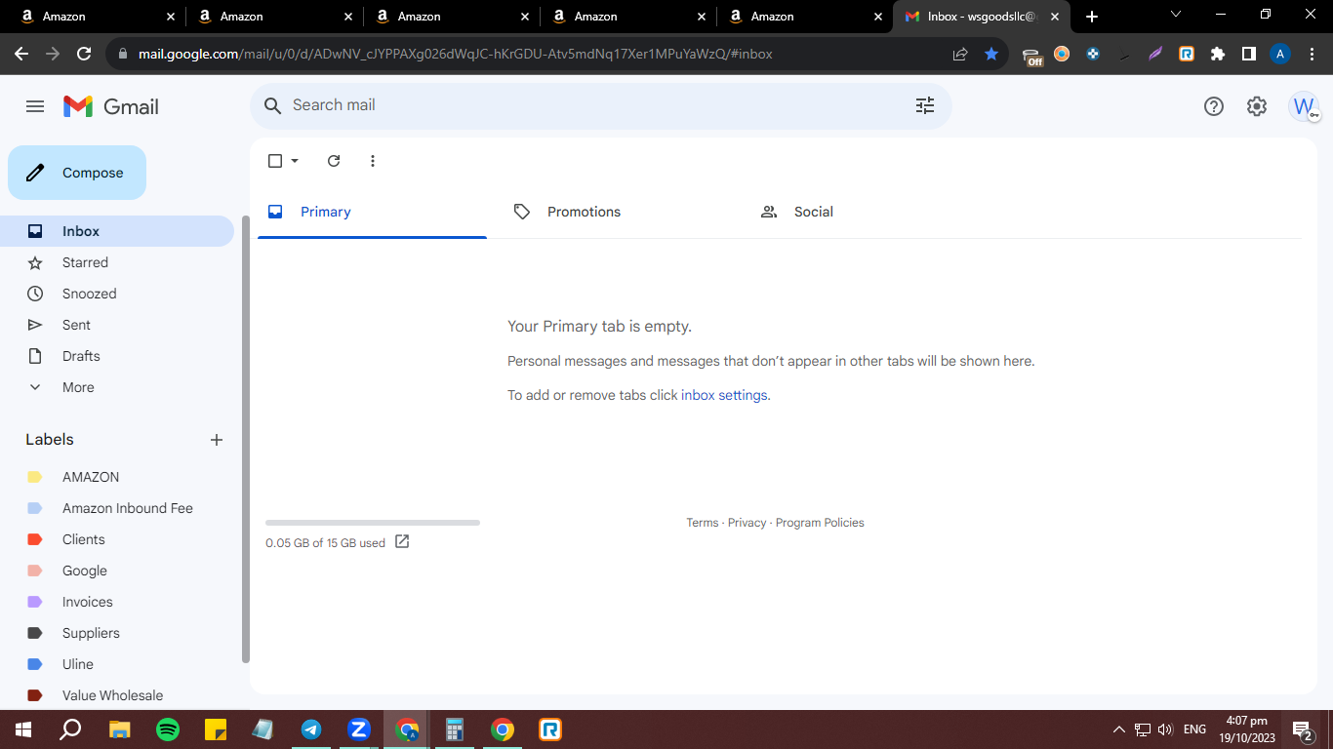
Task: Open the More options three-dot menu
Action: pyautogui.click(x=373, y=161)
